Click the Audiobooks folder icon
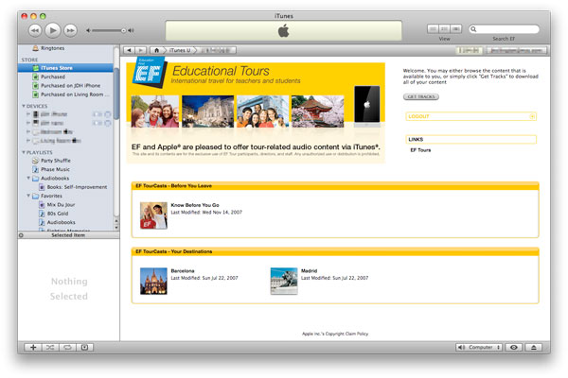Viewport: 568px width, 378px height. (36, 178)
